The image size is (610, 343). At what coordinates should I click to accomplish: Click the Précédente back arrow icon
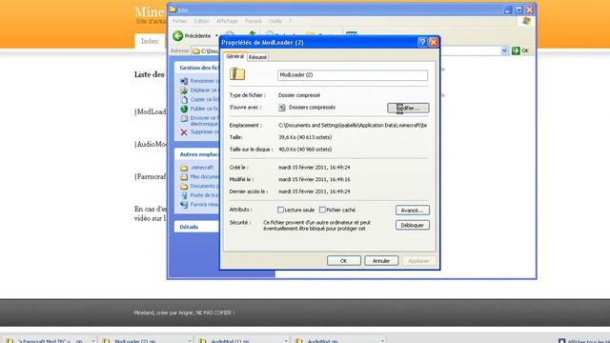click(178, 36)
